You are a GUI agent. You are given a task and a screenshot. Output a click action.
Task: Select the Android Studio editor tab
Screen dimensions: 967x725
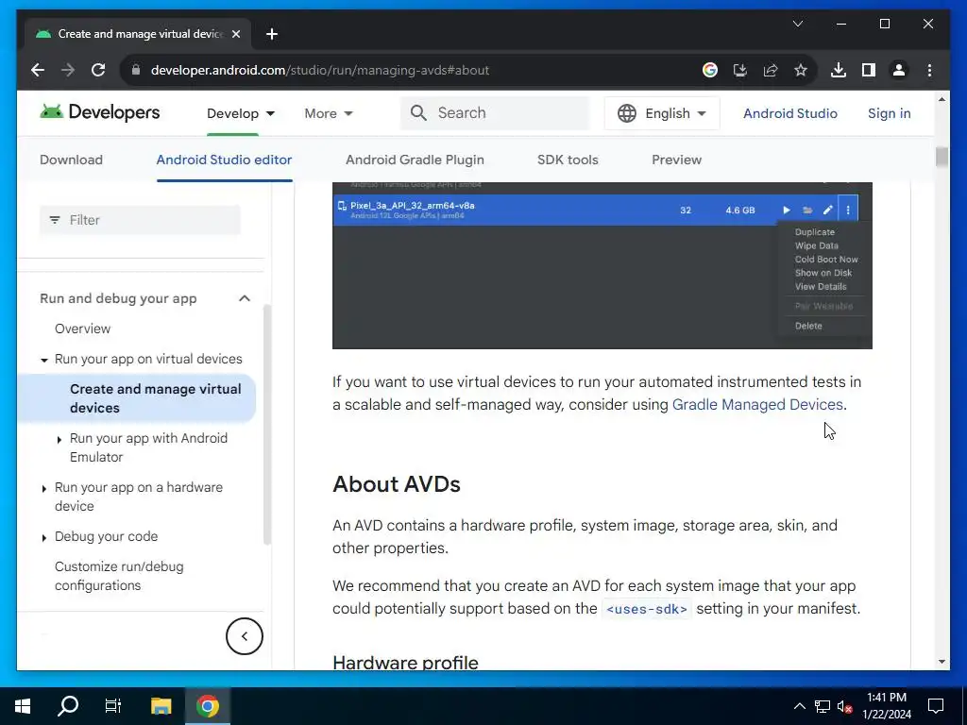(224, 160)
